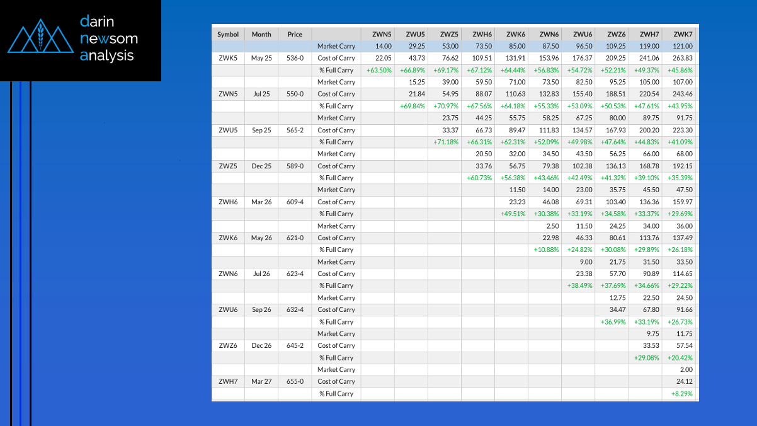757x426 pixels.
Task: Click the ZWH6 column header
Action: coord(482,34)
